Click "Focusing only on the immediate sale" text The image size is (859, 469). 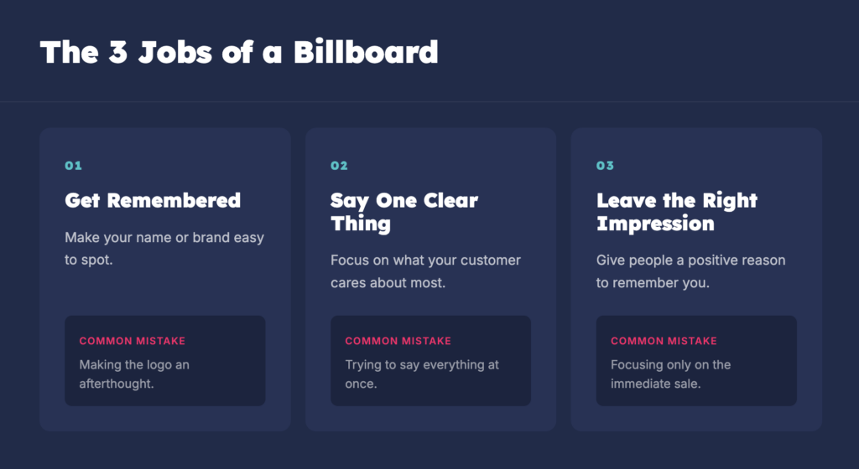670,374
